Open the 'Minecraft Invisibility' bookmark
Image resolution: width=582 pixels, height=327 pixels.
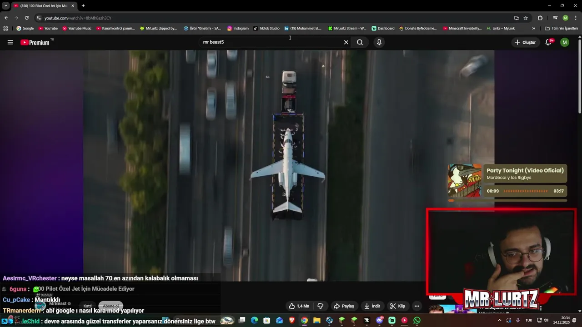point(462,28)
